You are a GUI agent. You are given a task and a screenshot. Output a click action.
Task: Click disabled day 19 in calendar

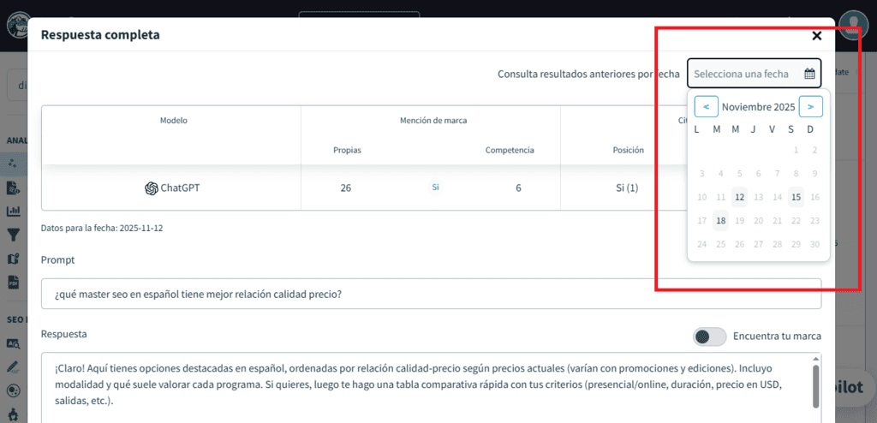point(739,220)
